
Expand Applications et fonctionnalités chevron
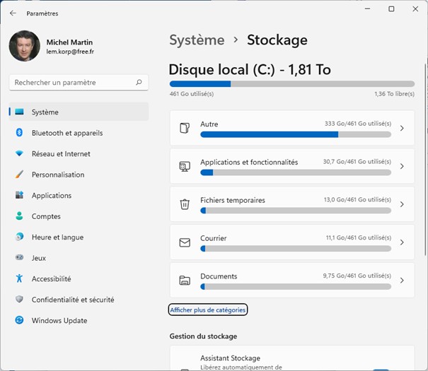coord(402,166)
